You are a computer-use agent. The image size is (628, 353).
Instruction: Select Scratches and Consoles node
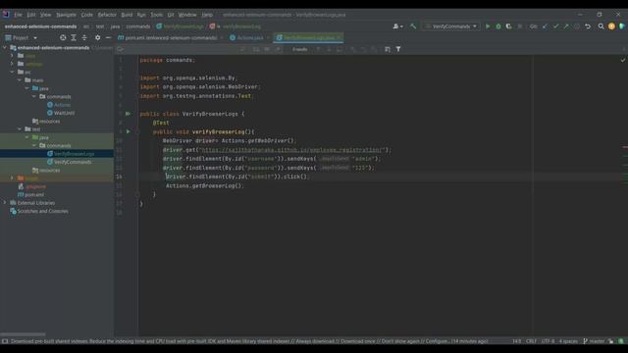coord(42,211)
